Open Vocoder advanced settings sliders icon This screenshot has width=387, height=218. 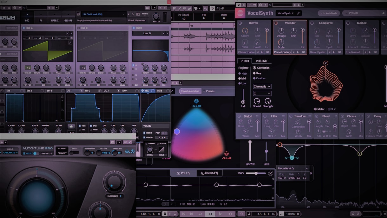coord(304,52)
